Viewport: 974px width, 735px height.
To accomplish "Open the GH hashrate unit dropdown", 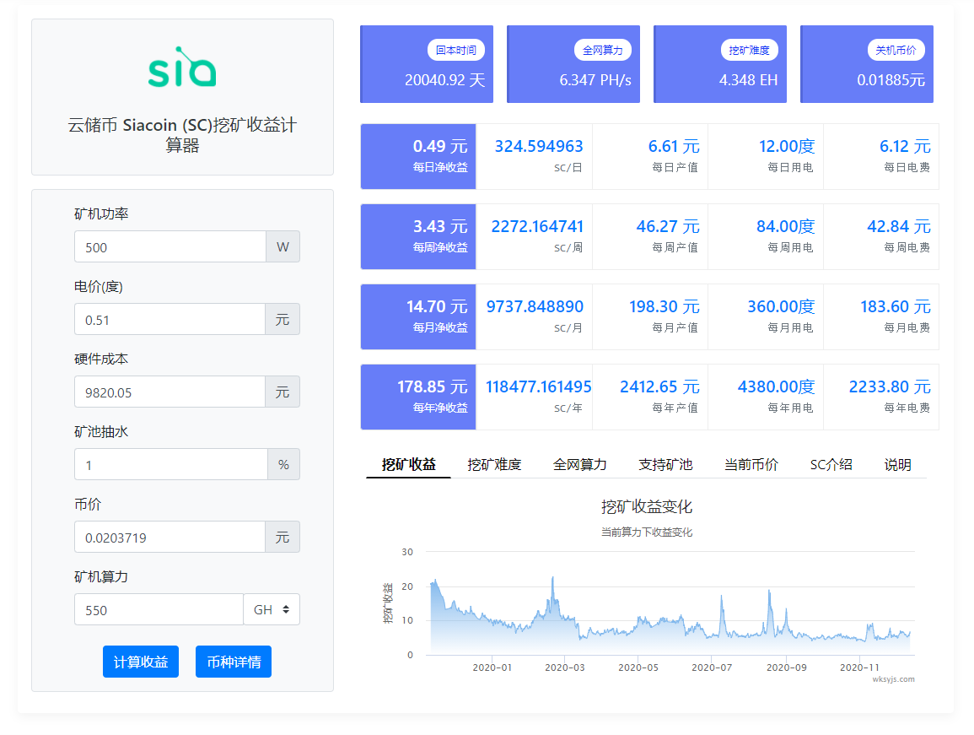I will 272,609.
